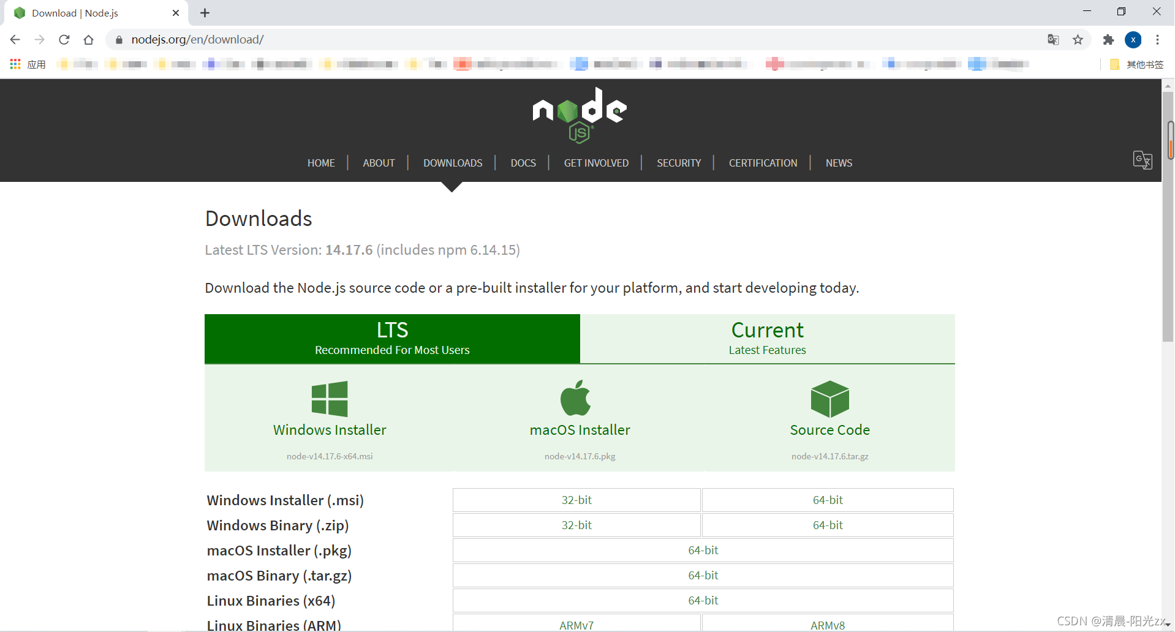Viewport: 1175px width, 632px height.
Task: Open the NEWS nav item
Action: (x=839, y=163)
